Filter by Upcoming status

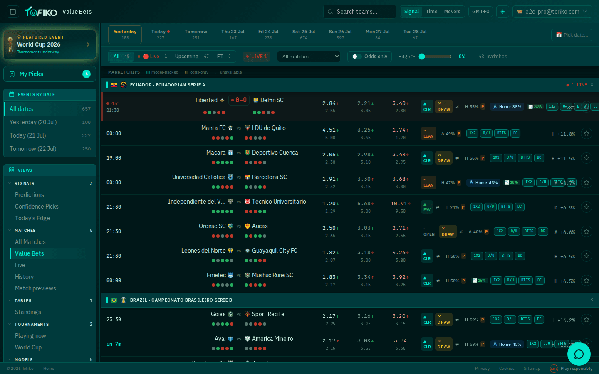[192, 57]
